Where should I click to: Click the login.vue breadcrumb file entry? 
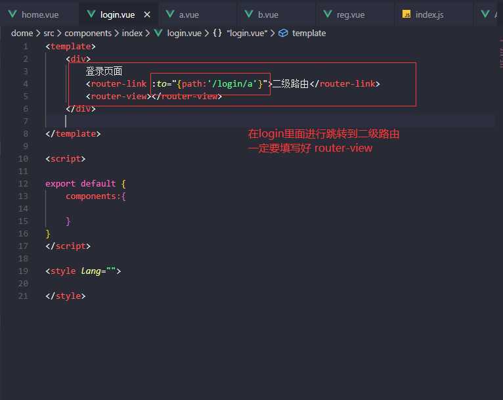coord(184,33)
